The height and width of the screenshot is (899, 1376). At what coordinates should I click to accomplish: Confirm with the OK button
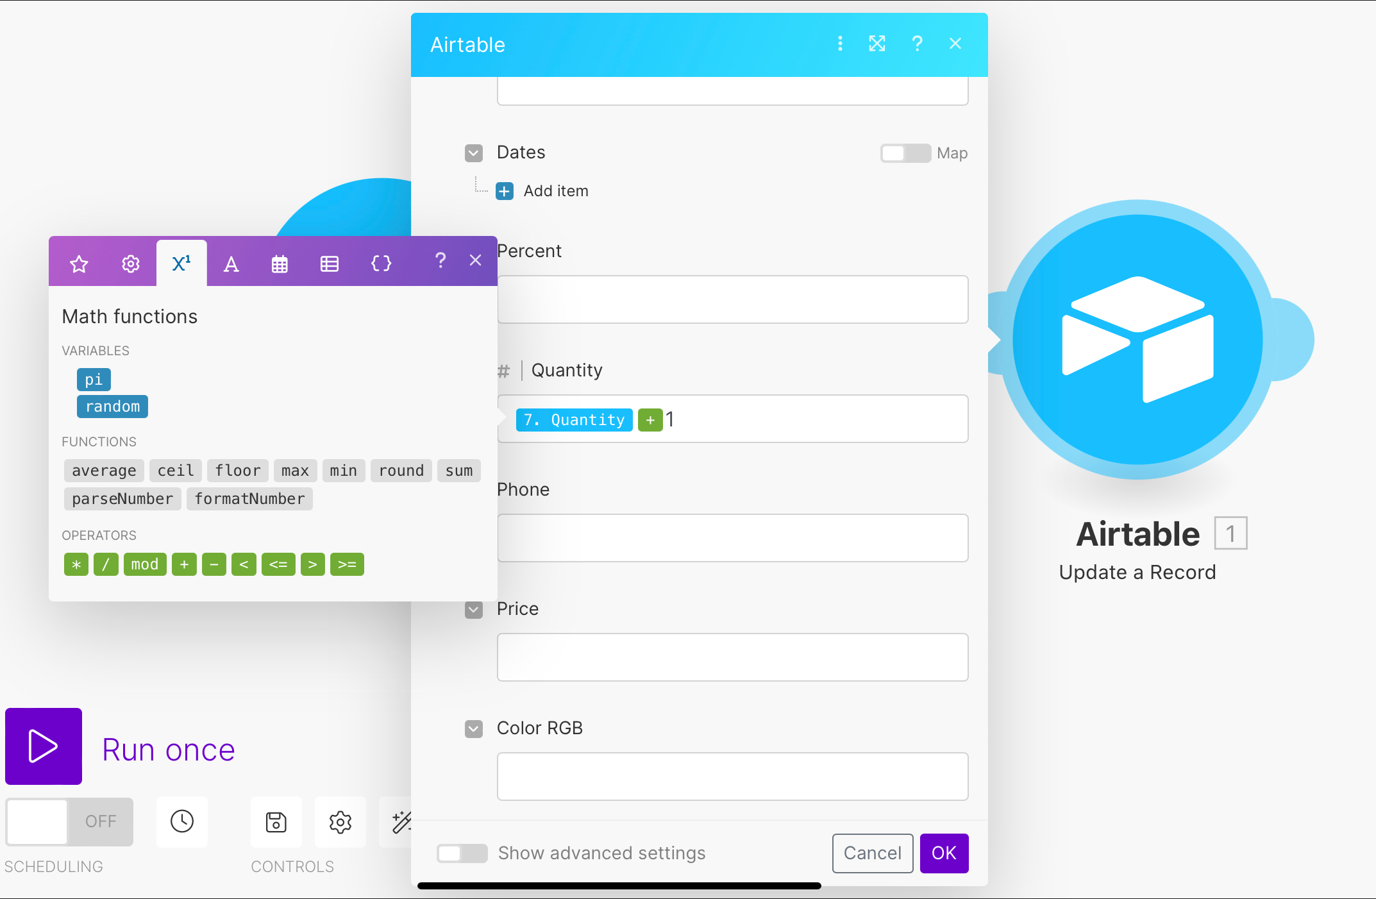point(944,853)
